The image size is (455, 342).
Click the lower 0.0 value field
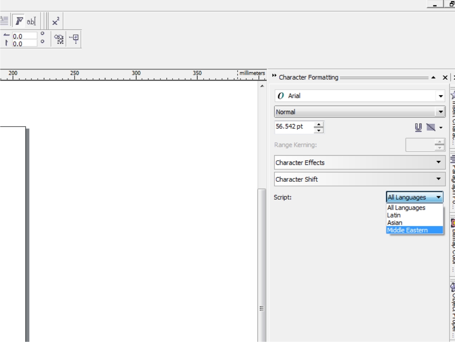24,44
